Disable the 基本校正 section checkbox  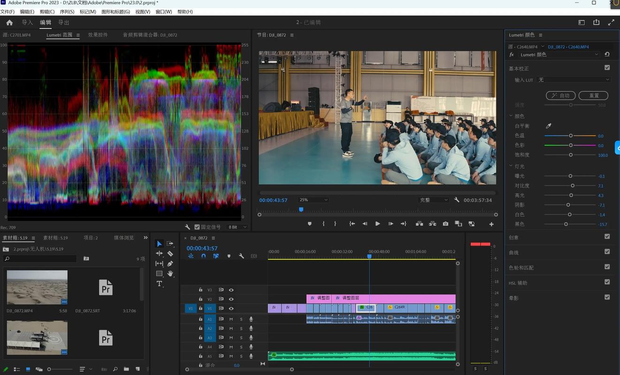pos(607,68)
